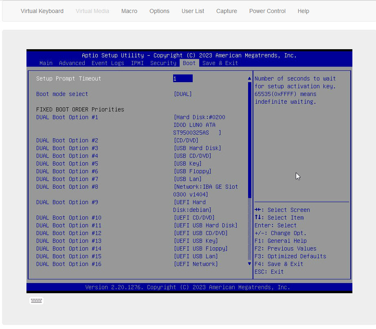Click the Setup Prompt Timeout value field
The width and height of the screenshot is (376, 329).
[x=183, y=78]
